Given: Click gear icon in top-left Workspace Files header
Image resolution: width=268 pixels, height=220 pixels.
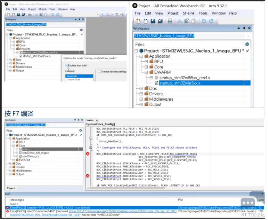Looking at the screenshot, I should pos(81,30).
